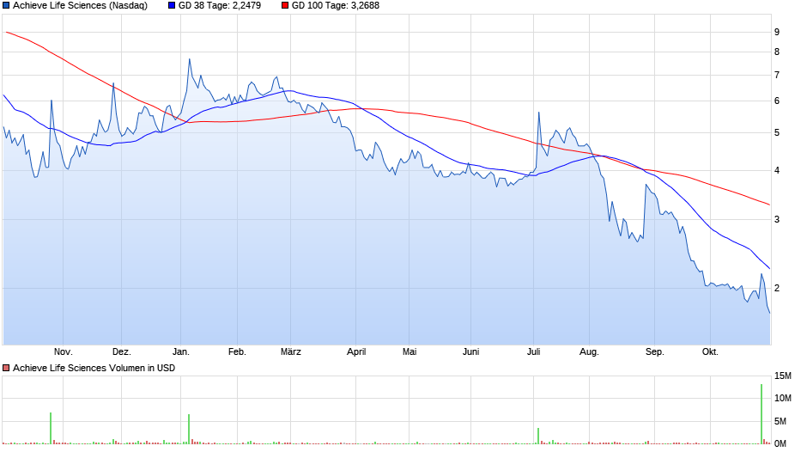Select the März month marker
The image size is (807, 452).
click(291, 351)
